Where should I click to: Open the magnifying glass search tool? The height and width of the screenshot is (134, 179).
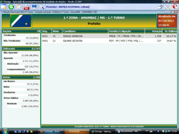(x=42, y=7)
